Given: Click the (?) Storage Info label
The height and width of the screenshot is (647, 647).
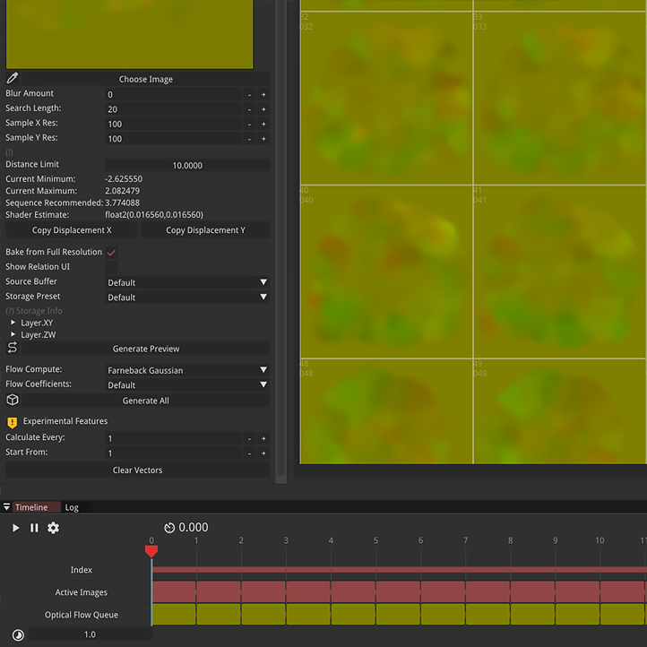Looking at the screenshot, I should click(34, 311).
